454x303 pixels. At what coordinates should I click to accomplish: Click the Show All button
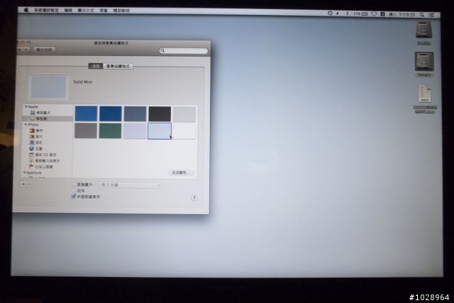click(x=44, y=50)
